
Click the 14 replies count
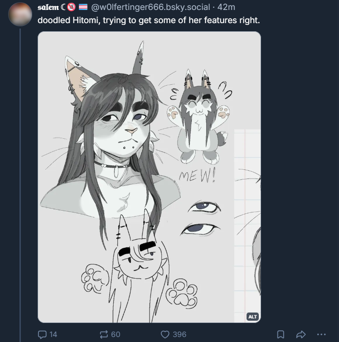click(53, 334)
